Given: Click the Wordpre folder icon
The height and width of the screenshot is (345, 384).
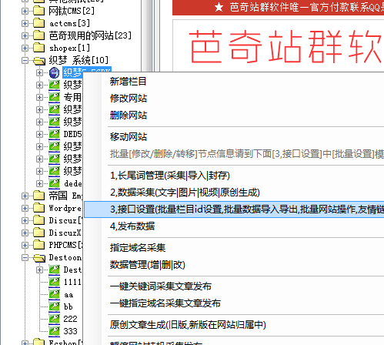Looking at the screenshot, I should 39,208.
